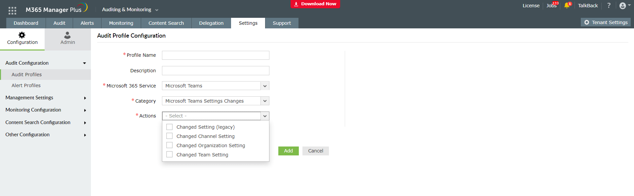The width and height of the screenshot is (634, 196).
Task: Open the TalkBack link
Action: click(x=588, y=6)
